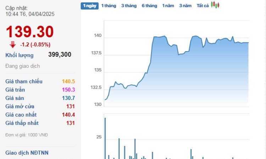The width and height of the screenshot is (266, 159).
Task: Click the tallest opening volume bar
Action: coord(105,138)
